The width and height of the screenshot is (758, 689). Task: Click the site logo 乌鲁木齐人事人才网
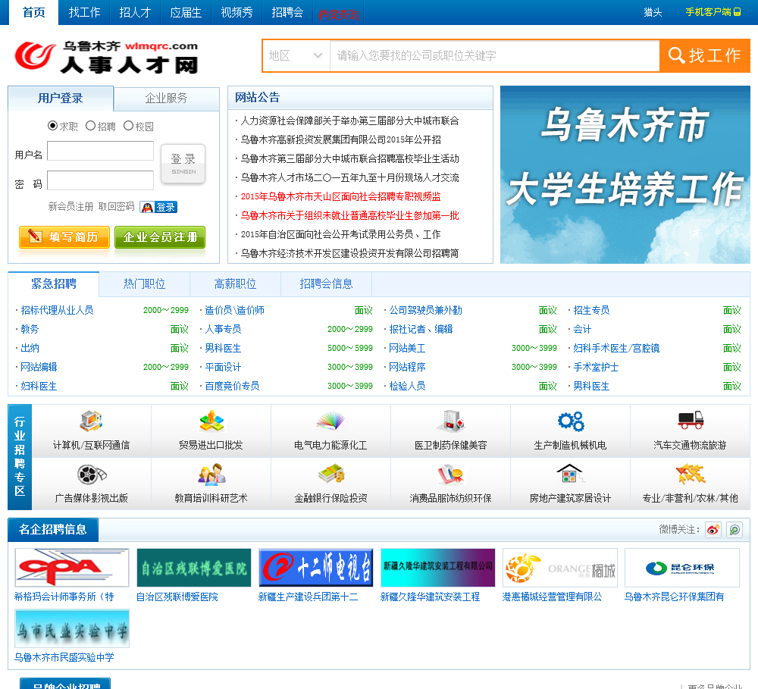[x=107, y=57]
